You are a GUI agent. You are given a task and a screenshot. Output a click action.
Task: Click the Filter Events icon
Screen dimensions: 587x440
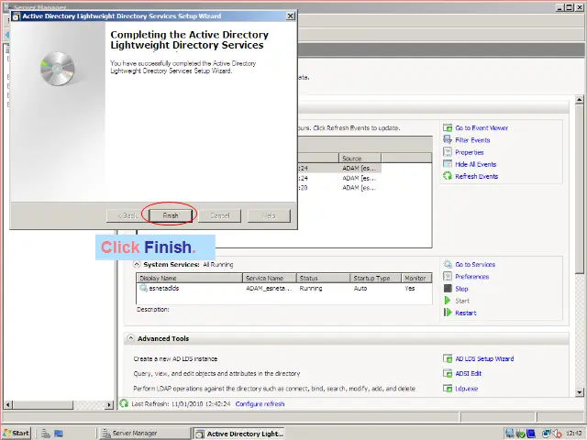point(449,140)
